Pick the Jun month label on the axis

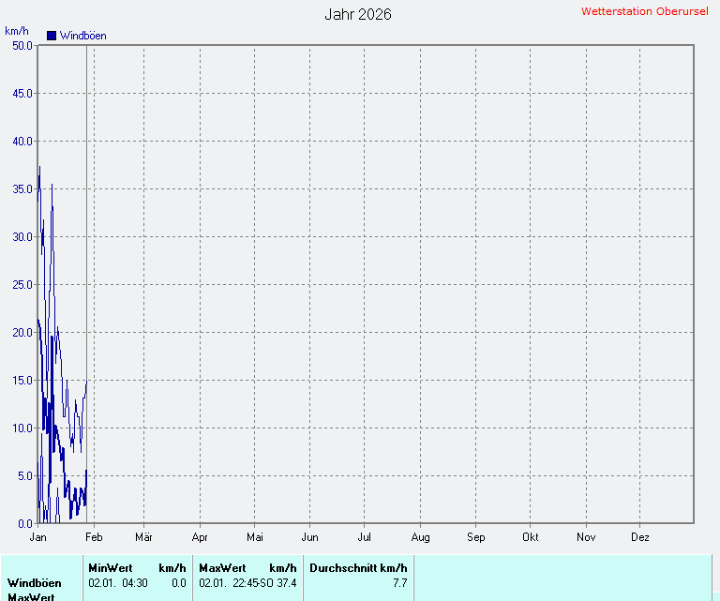pos(310,537)
